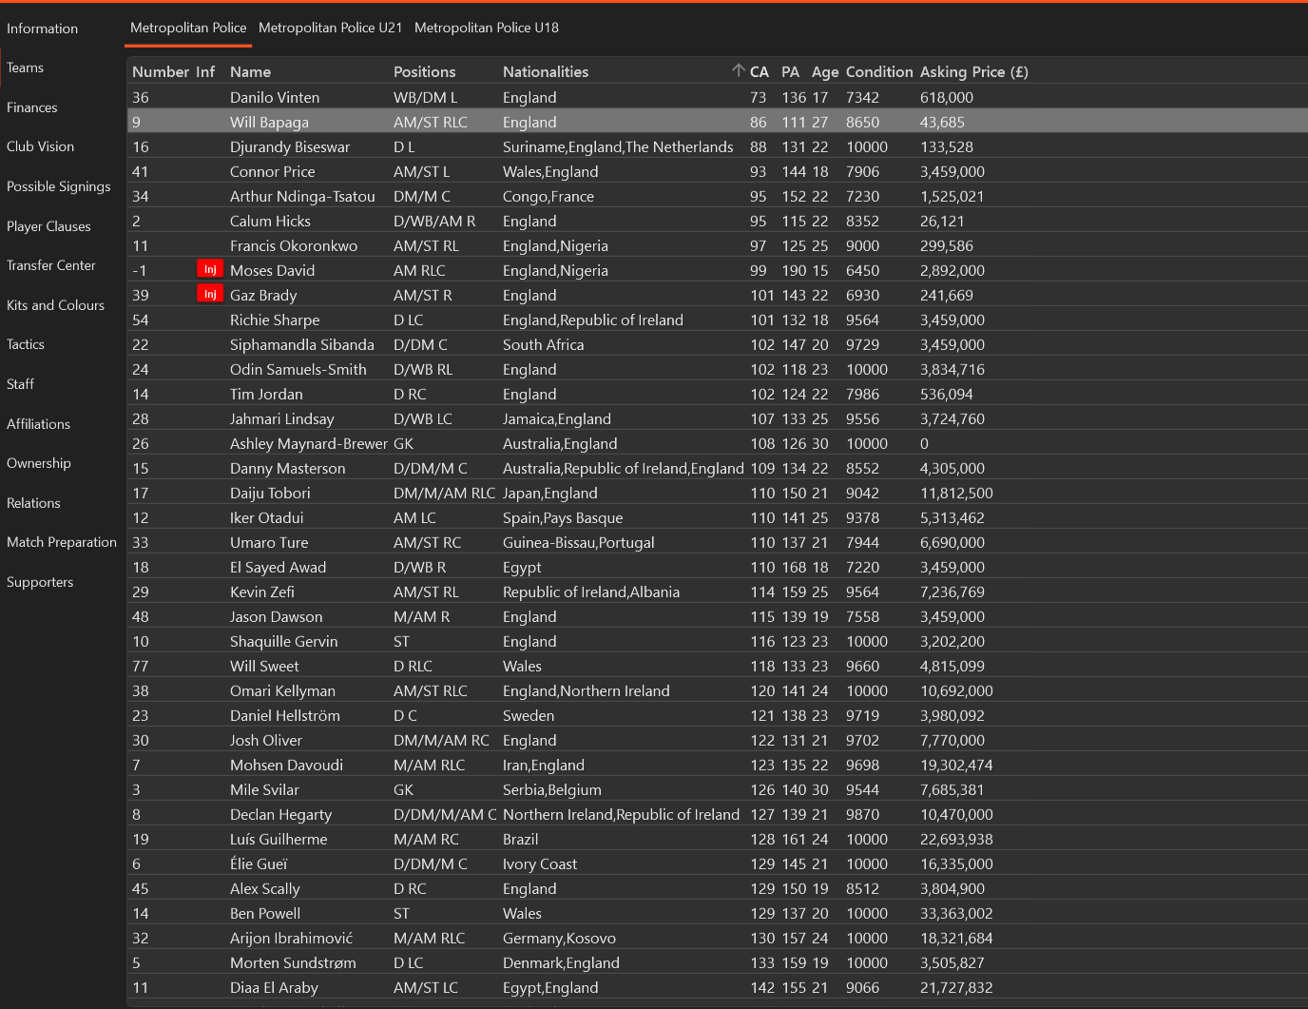Open Kits and Colours section
Image resolution: width=1308 pixels, height=1009 pixels.
pyautogui.click(x=56, y=305)
